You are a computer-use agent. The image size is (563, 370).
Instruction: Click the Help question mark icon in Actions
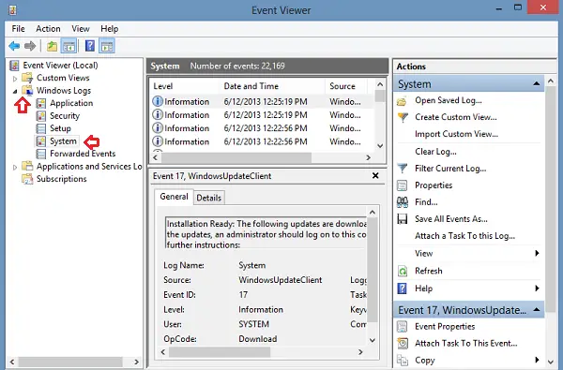click(x=403, y=289)
